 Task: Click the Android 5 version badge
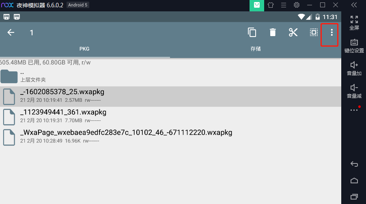click(78, 5)
